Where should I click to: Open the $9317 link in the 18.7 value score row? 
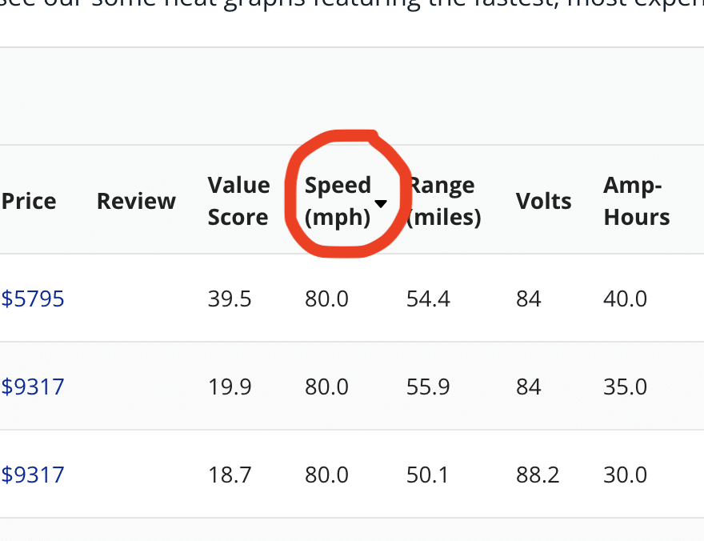pyautogui.click(x=33, y=475)
